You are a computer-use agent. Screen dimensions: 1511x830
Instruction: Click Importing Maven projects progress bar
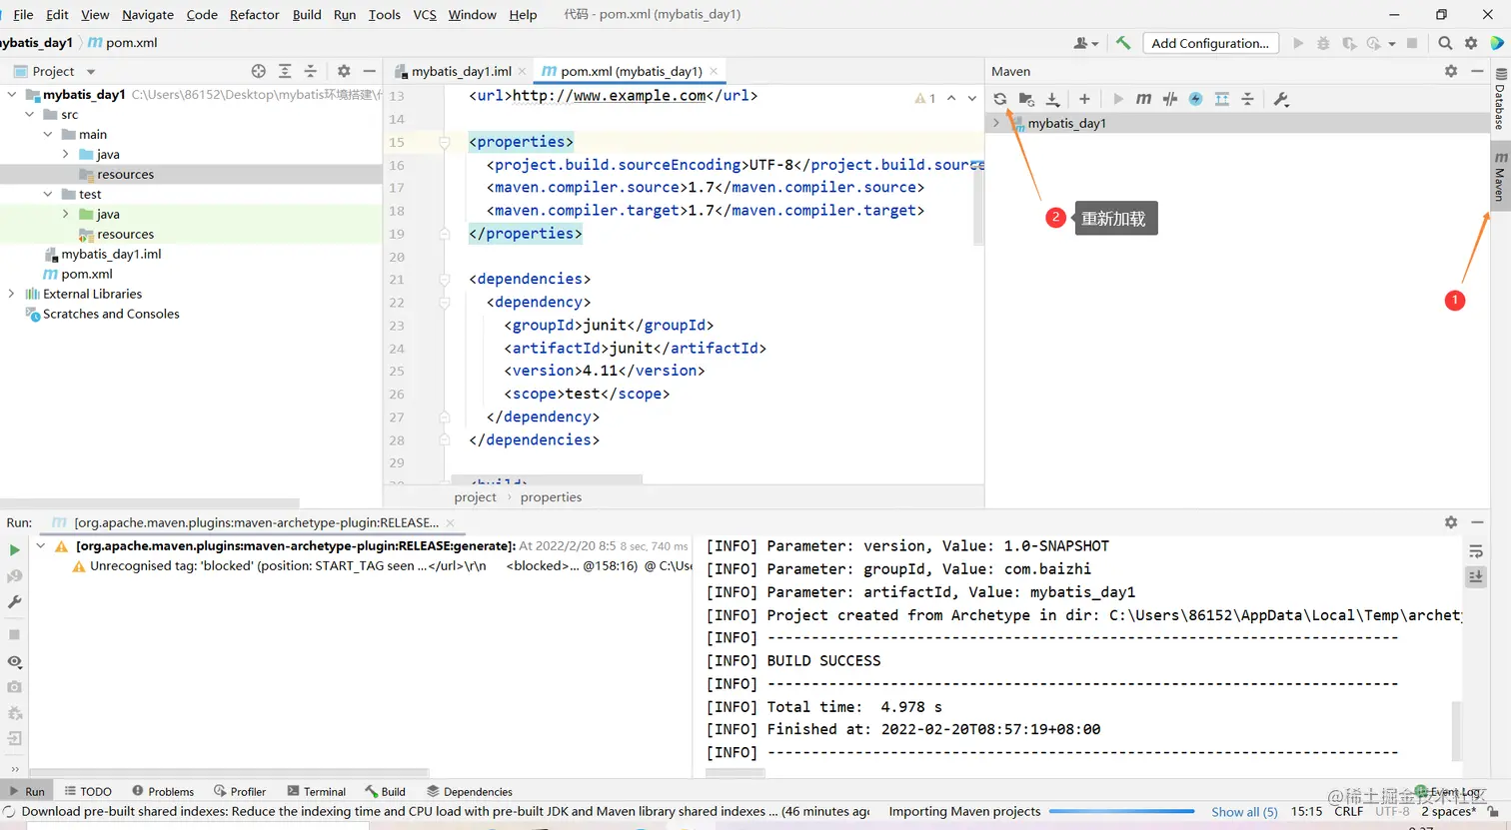1121,811
